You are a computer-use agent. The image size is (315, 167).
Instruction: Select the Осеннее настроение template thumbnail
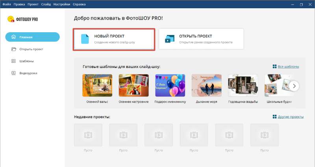pos(133,85)
